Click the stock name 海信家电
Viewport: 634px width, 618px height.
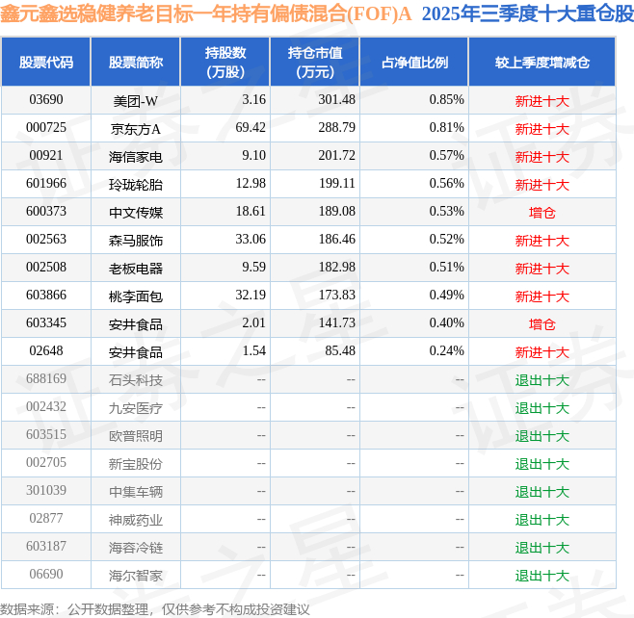(x=136, y=157)
